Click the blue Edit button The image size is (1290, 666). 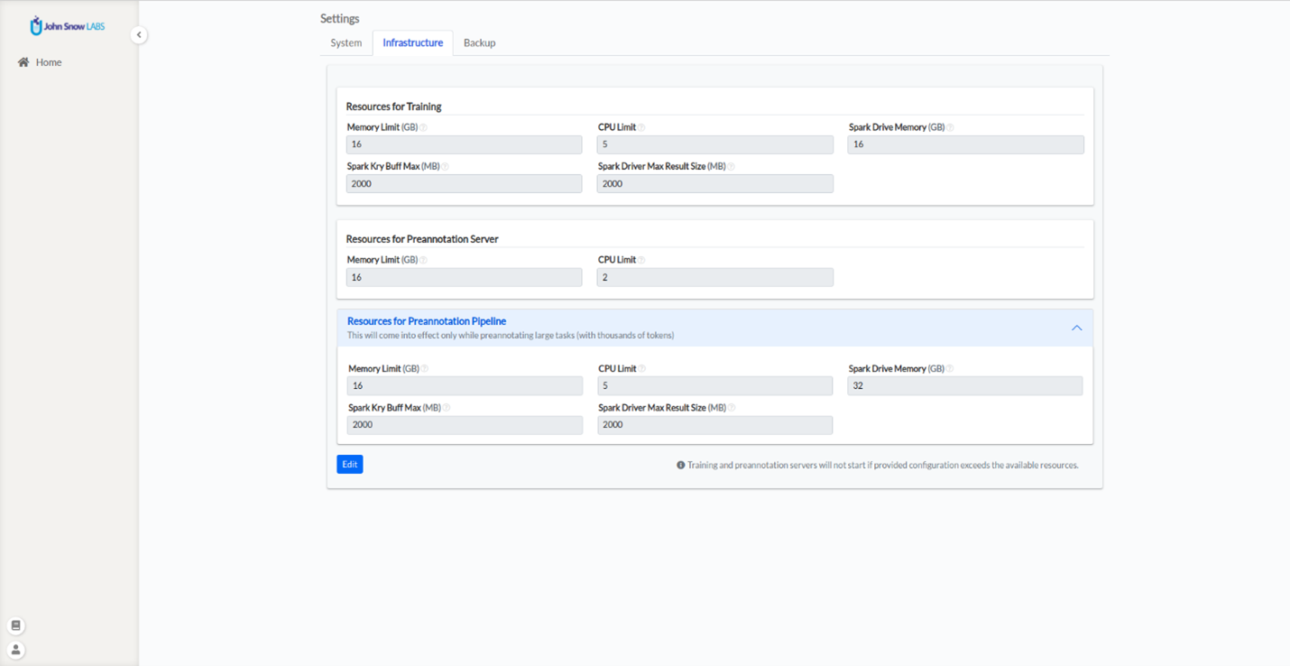350,465
